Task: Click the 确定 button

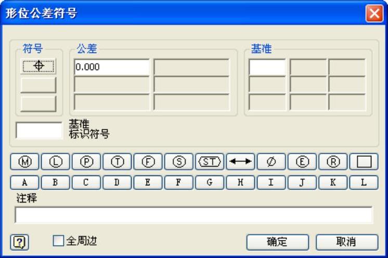Action: click(278, 242)
